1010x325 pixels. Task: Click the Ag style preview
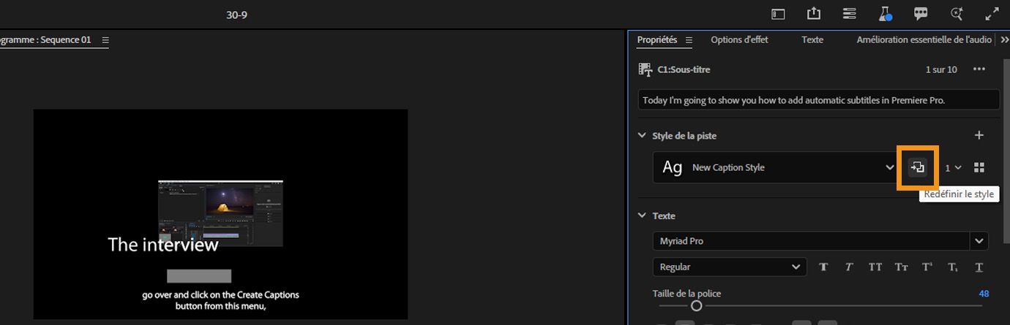click(672, 167)
